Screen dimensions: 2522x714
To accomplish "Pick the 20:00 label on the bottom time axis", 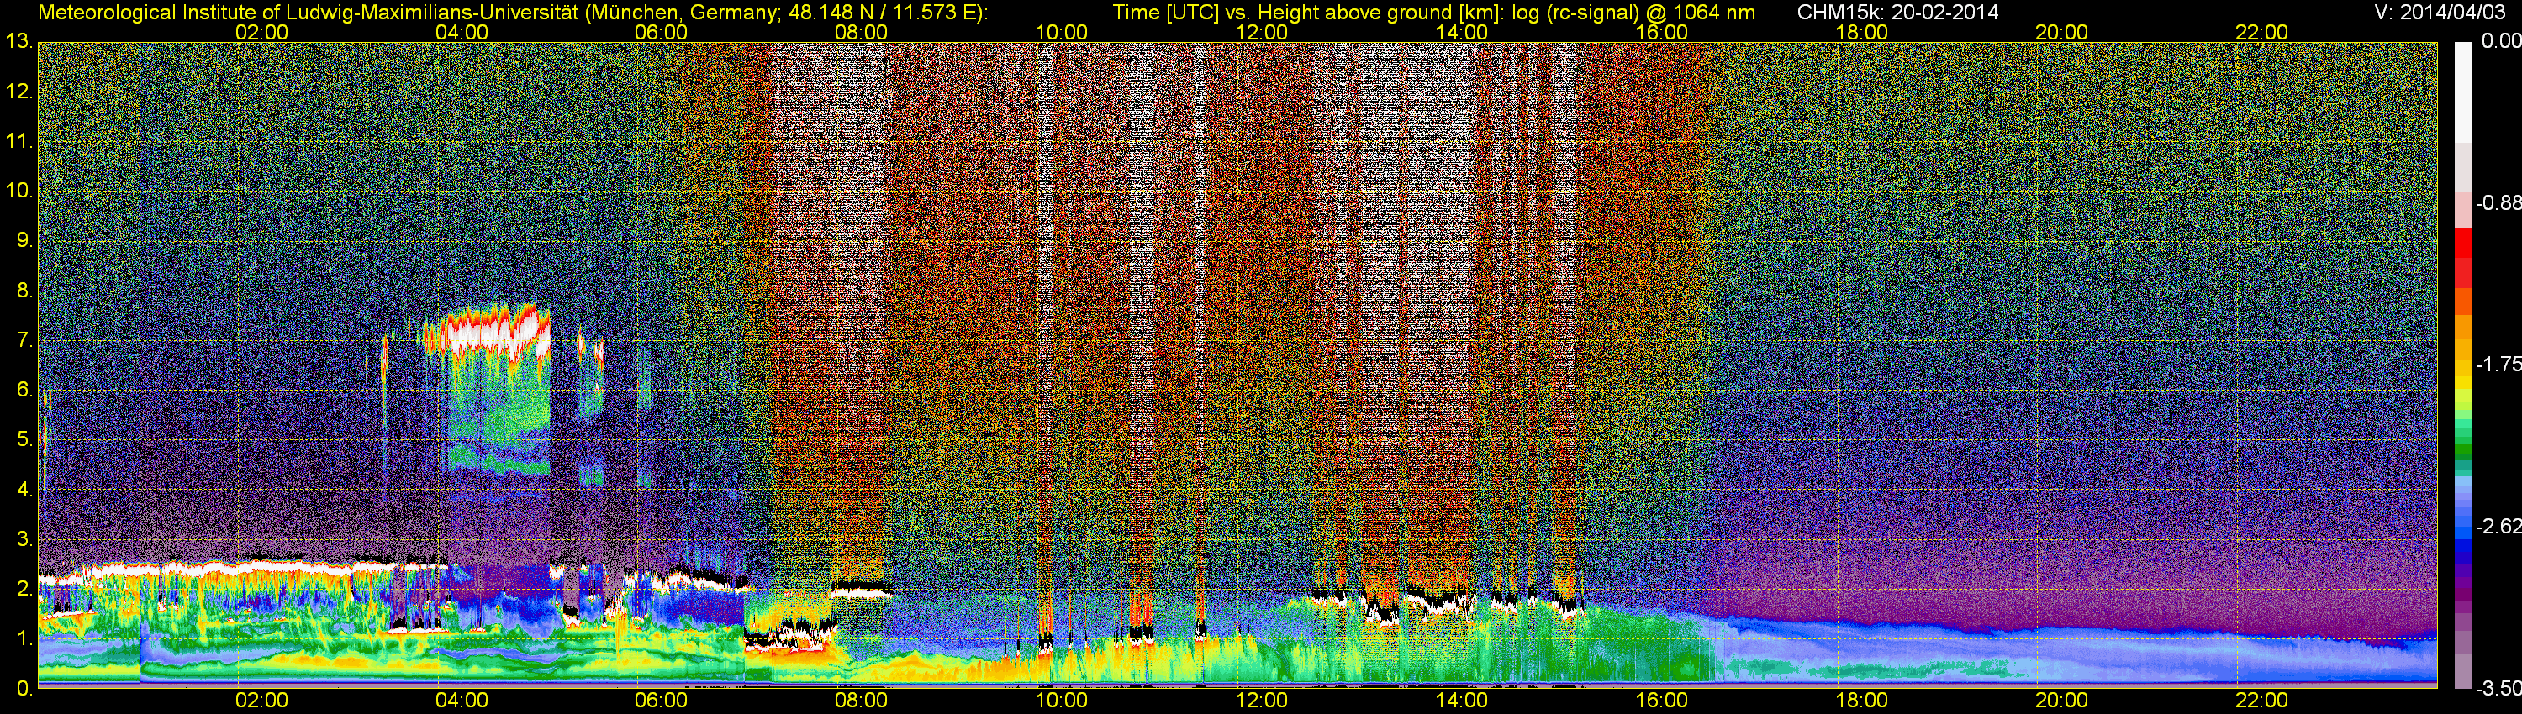I will [x=2062, y=701].
